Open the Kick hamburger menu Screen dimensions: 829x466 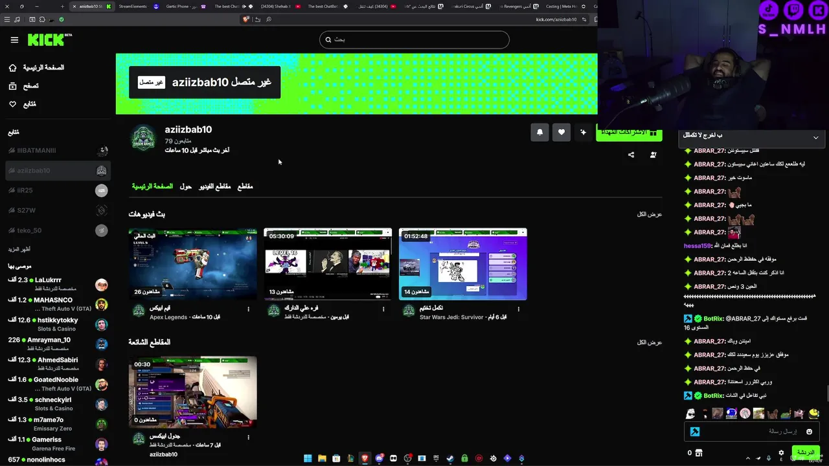click(x=14, y=40)
